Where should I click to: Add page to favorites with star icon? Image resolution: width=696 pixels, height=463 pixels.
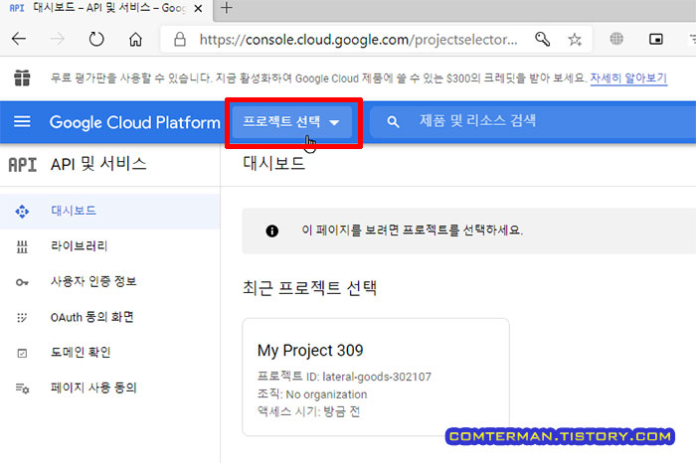pyautogui.click(x=575, y=40)
